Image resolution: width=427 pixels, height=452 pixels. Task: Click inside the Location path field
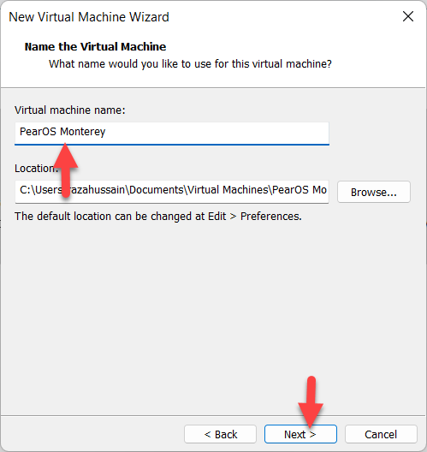pyautogui.click(x=172, y=192)
